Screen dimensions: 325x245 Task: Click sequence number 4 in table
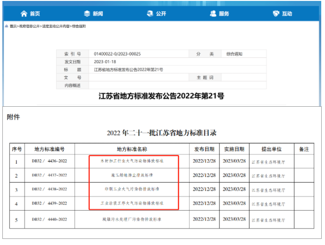(x=17, y=204)
